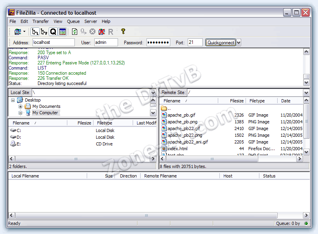Select apache_pb22.png file icon
This screenshot has width=318, height=234.
pos(164,135)
